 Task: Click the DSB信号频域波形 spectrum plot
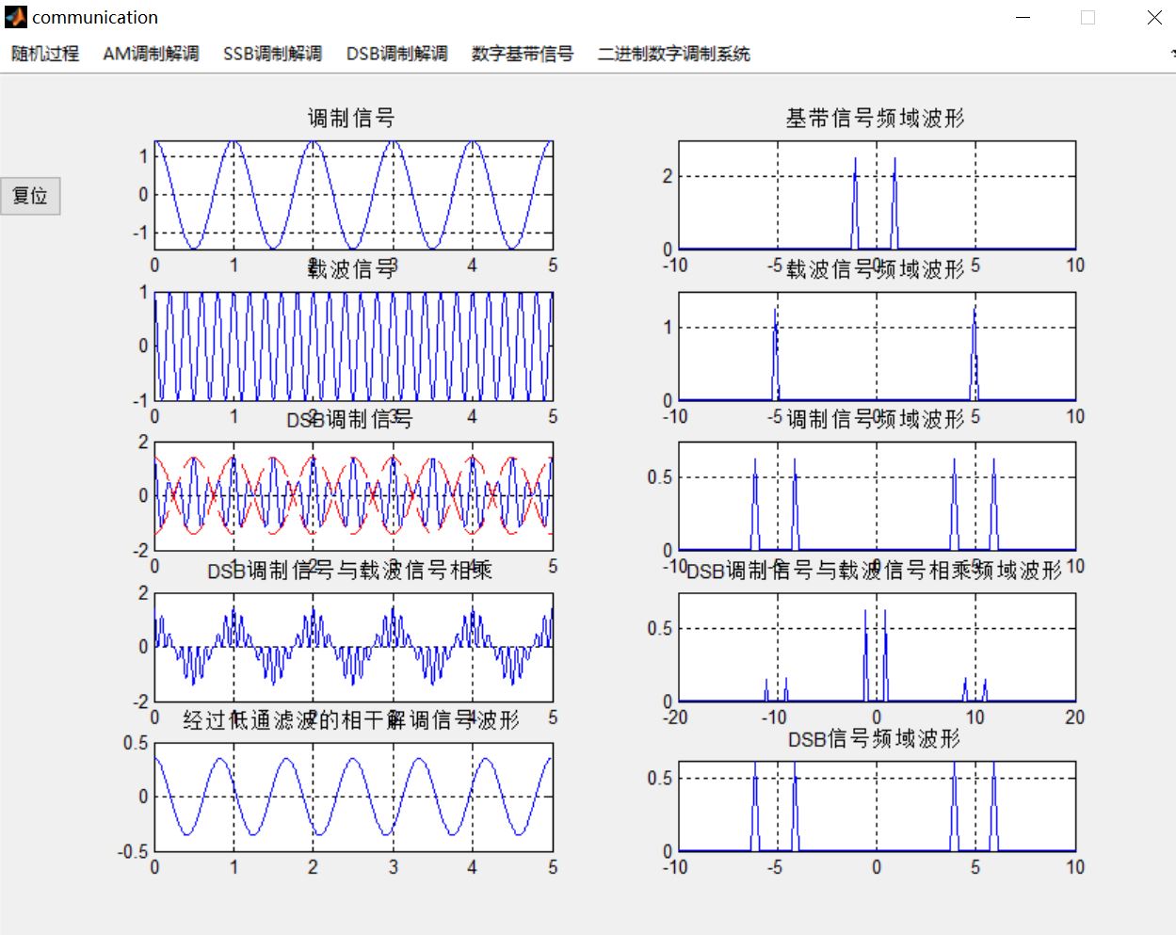tap(877, 807)
